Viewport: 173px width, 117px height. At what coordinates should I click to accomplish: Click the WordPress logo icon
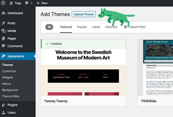[x=3, y=3]
